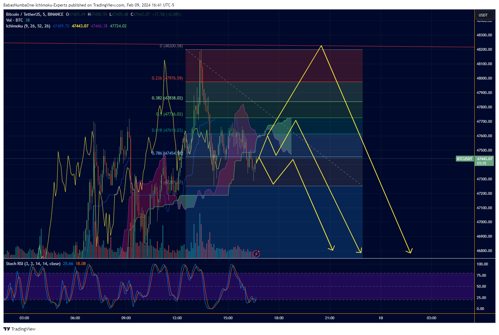Click the Stoch RSI value 18.08
Viewport: 499px width, 335px height.
[81, 264]
